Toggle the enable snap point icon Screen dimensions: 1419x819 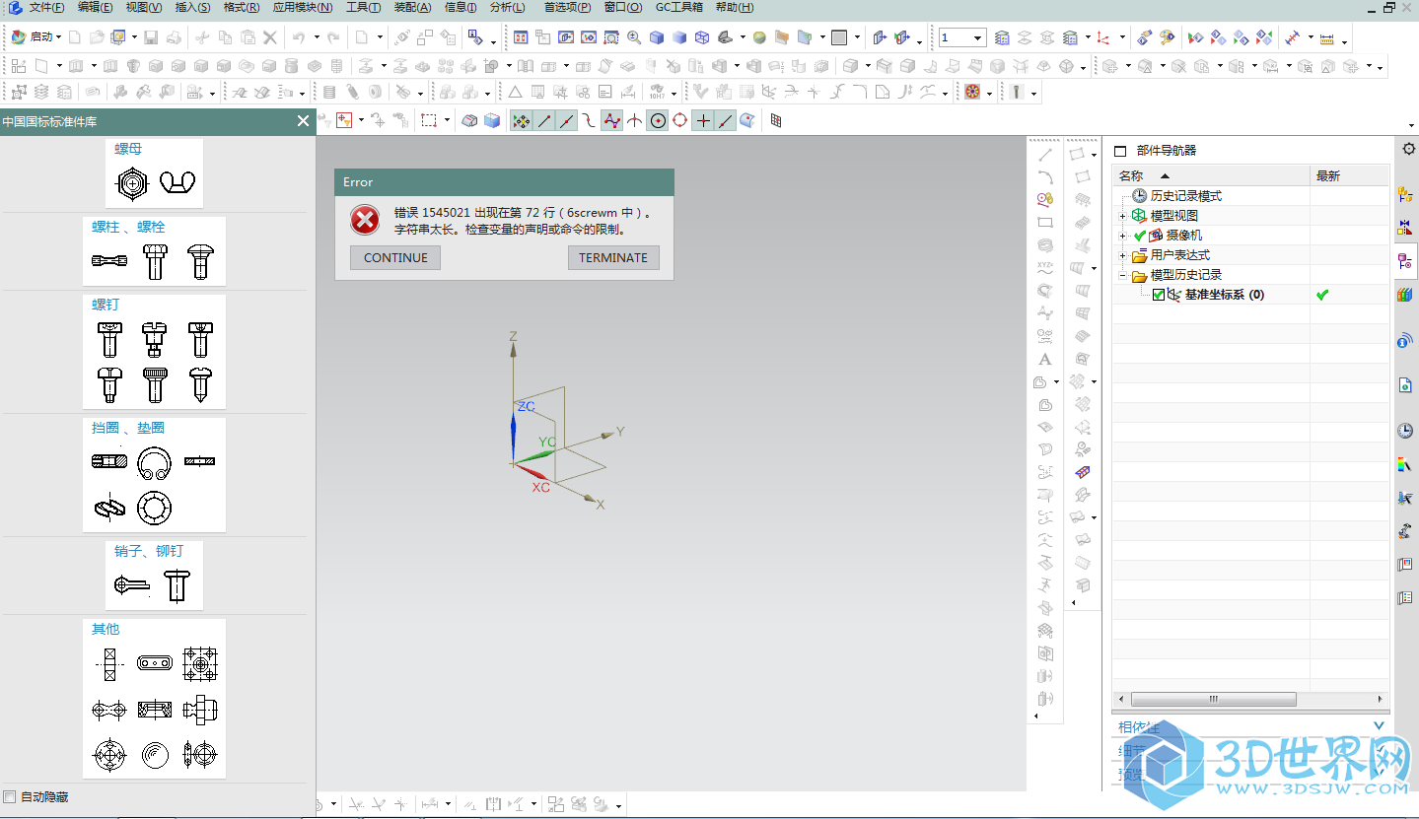tap(521, 120)
